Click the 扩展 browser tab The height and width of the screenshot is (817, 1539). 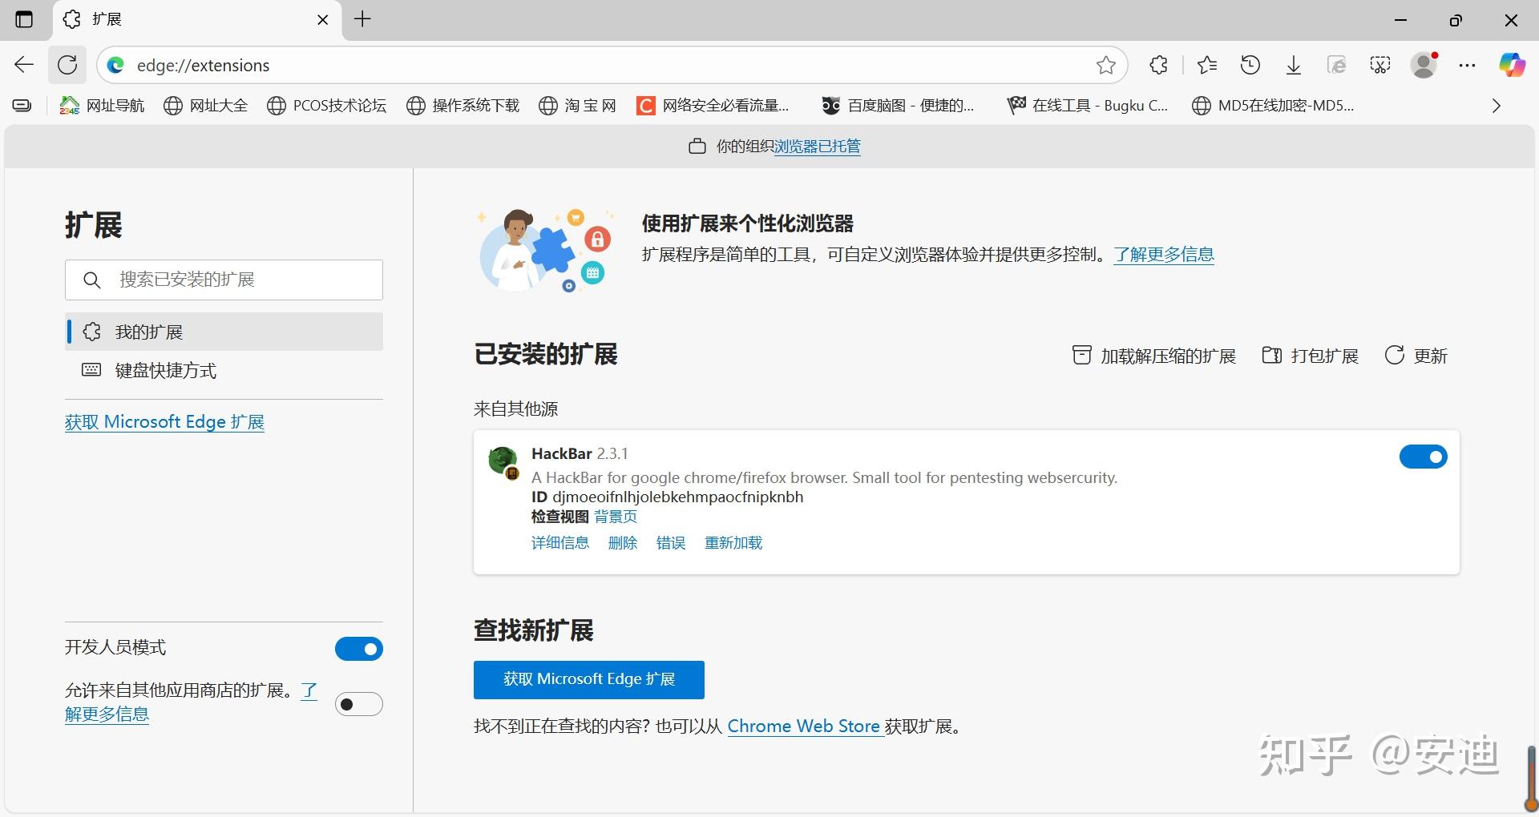pyautogui.click(x=197, y=19)
